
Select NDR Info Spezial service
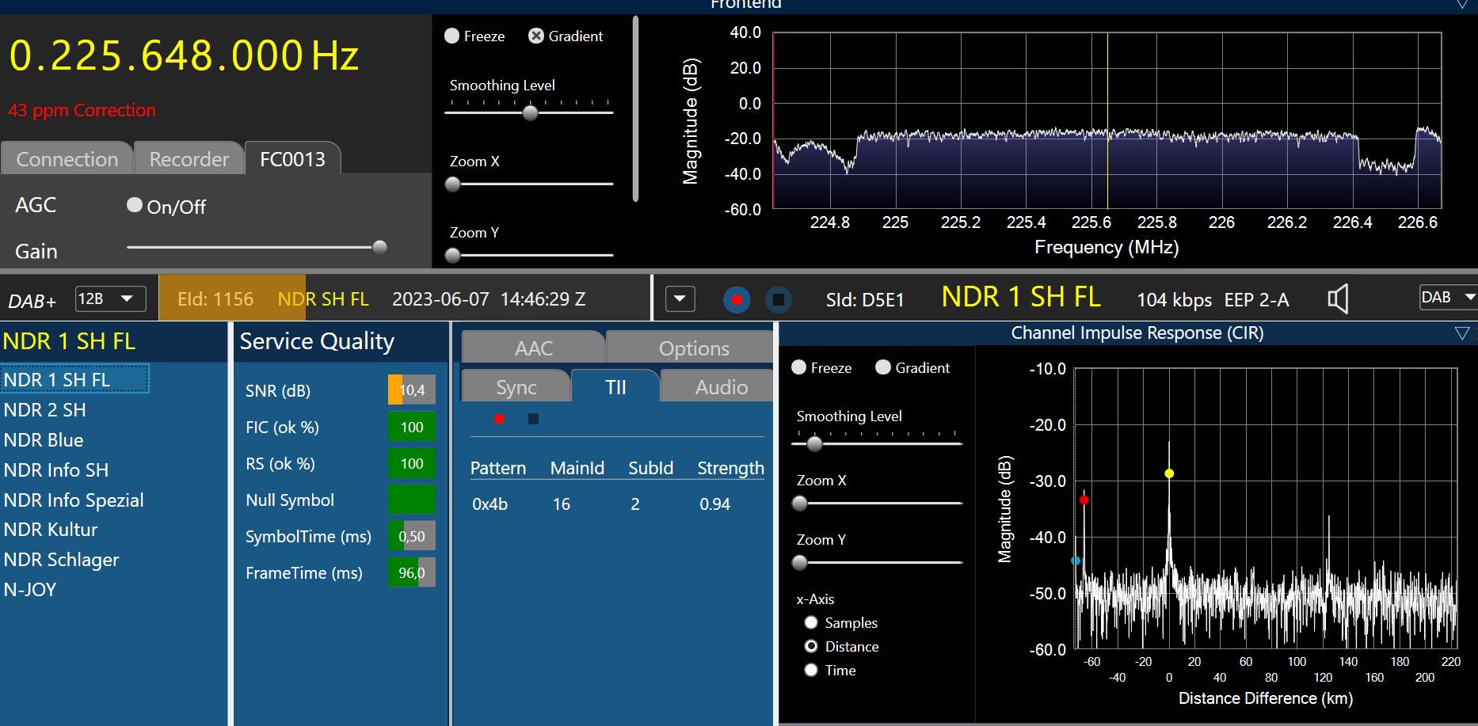(x=74, y=500)
